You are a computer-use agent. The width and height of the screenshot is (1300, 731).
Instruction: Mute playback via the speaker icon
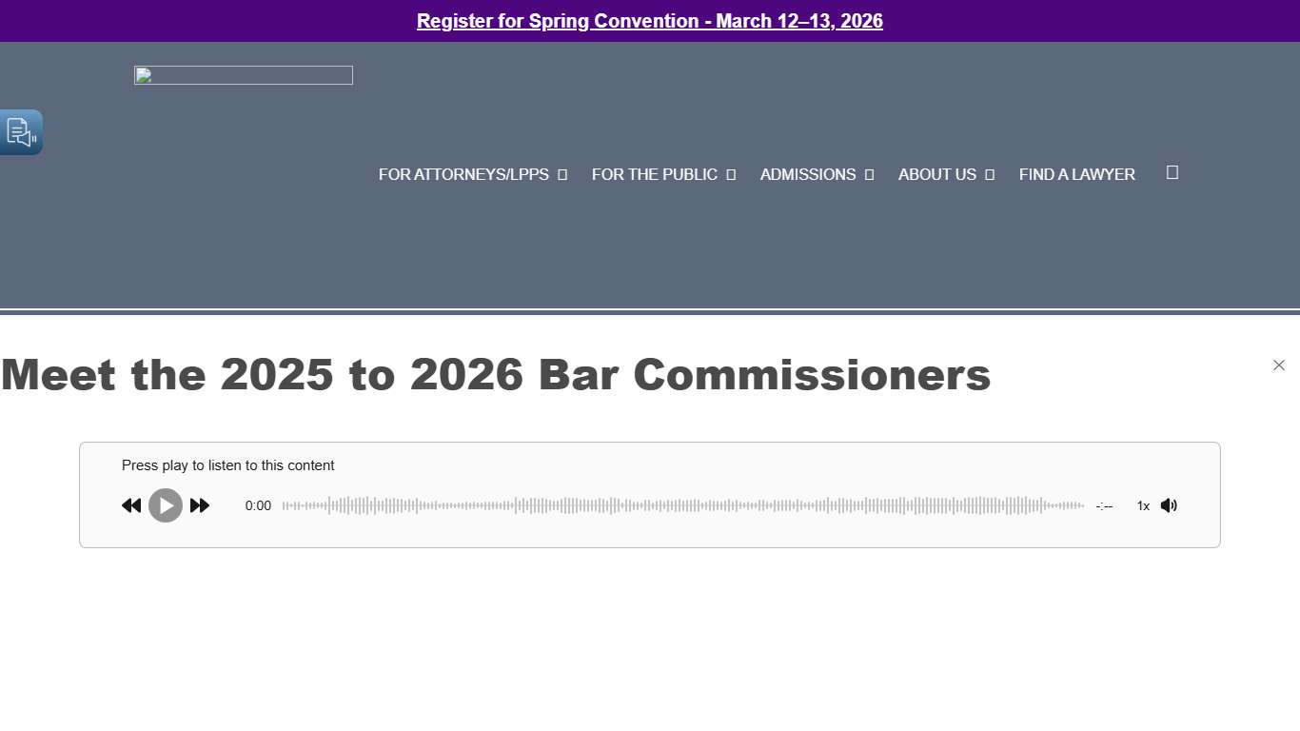tap(1169, 505)
